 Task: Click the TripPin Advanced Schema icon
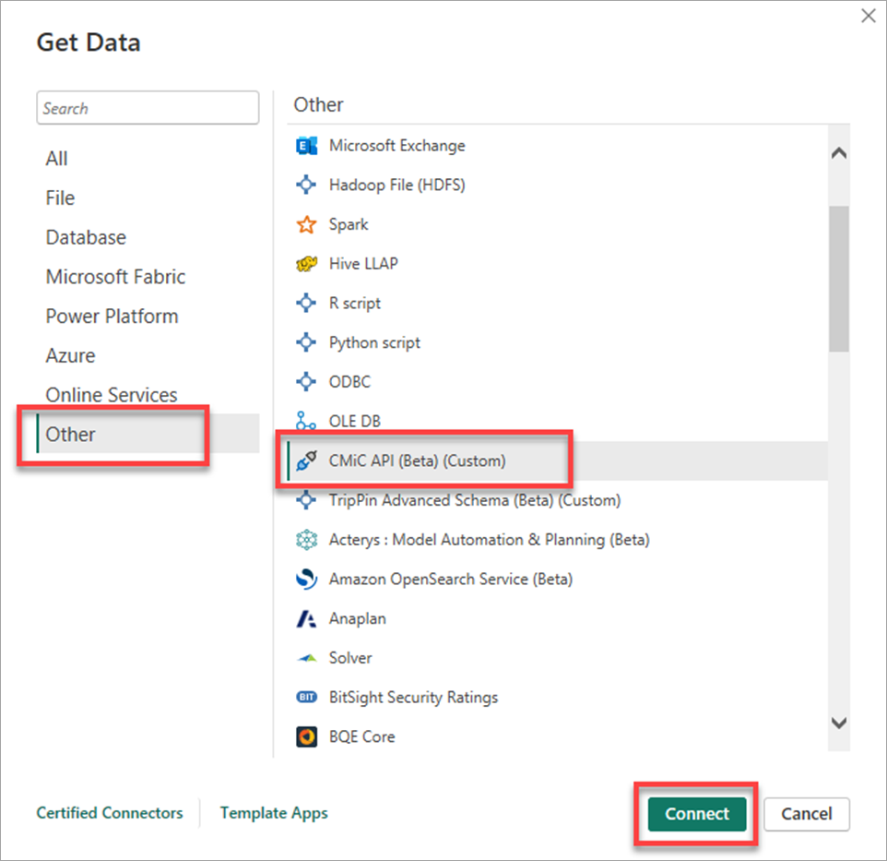coord(306,500)
